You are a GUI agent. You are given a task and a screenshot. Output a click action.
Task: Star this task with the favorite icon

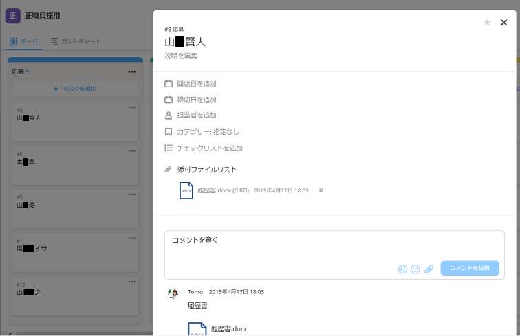[487, 23]
